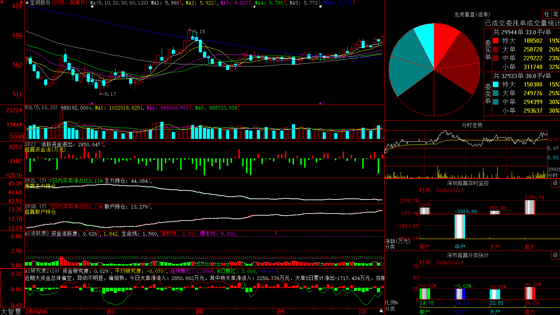The height and width of the screenshot is (315, 560).
Task: Click the 龙虎看盘(逐单) panel title
Action: click(472, 14)
